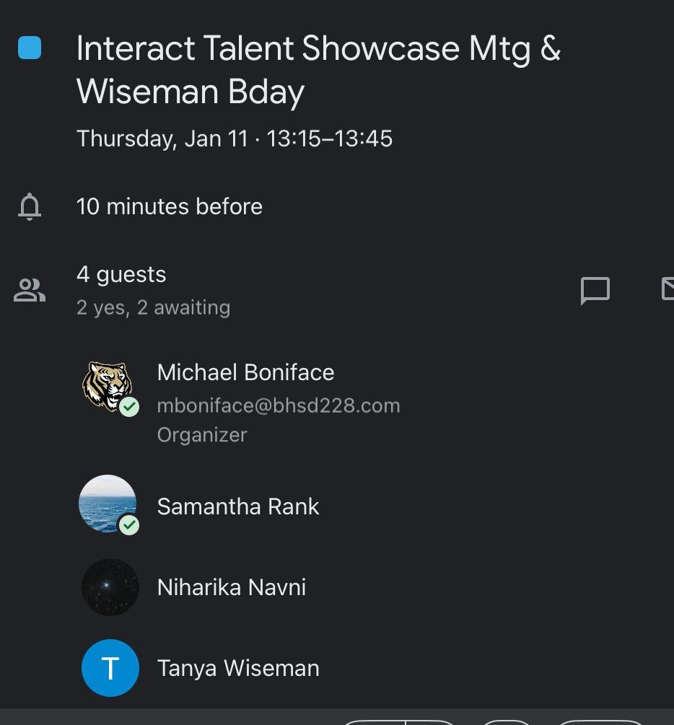The width and height of the screenshot is (674, 725).
Task: Click the email guests envelope icon
Action: click(x=668, y=289)
